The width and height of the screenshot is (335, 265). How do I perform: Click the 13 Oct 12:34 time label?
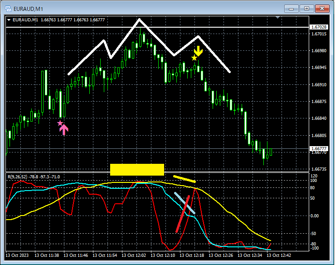[250, 255]
